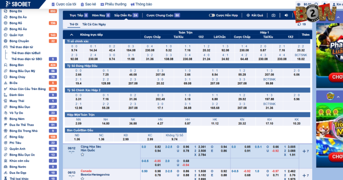The height and width of the screenshot is (180, 343).
Task: Select the Bóng Chuyền volleyball icon
Action: (x=6, y=41)
